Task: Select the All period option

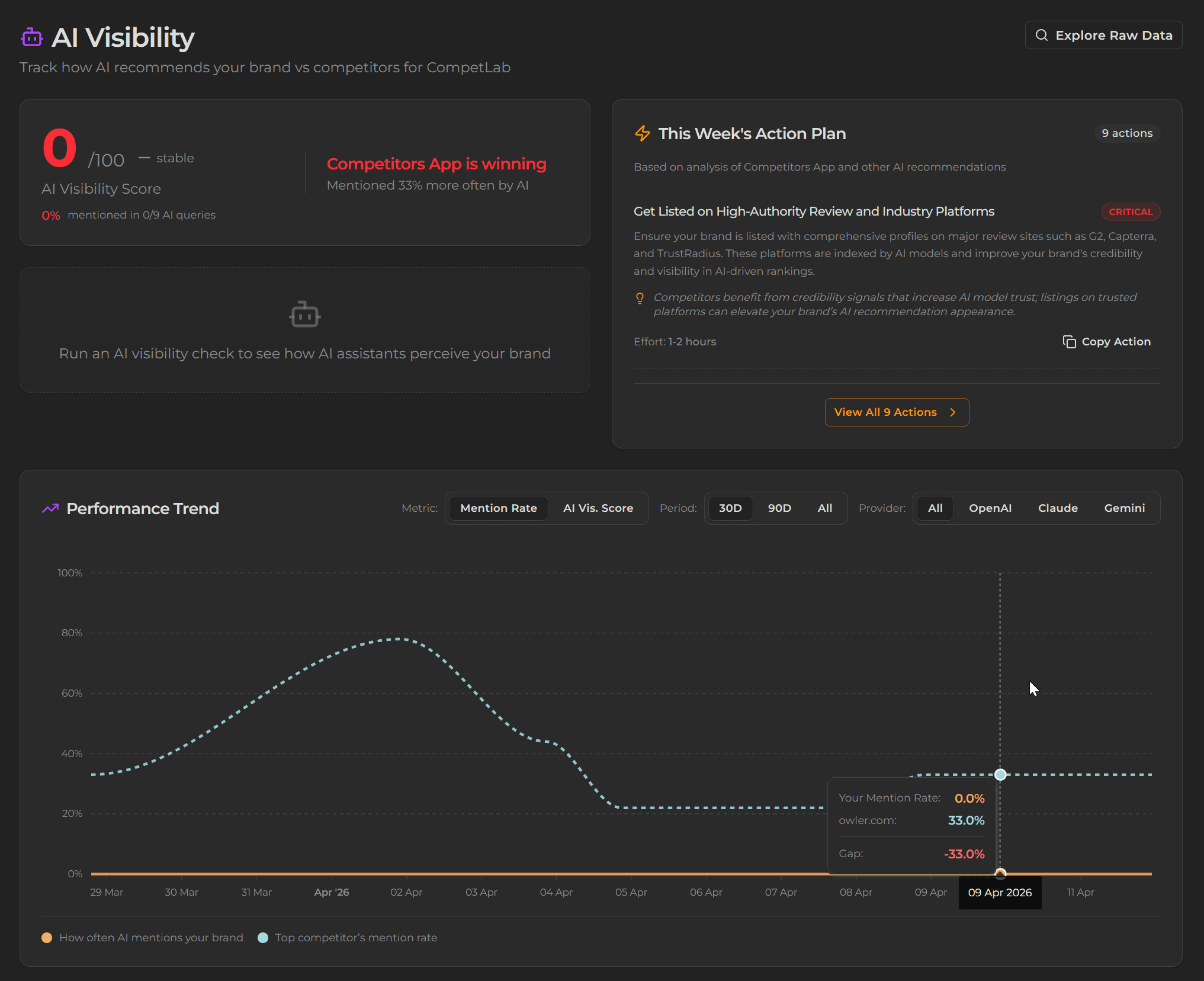Action: click(x=824, y=508)
